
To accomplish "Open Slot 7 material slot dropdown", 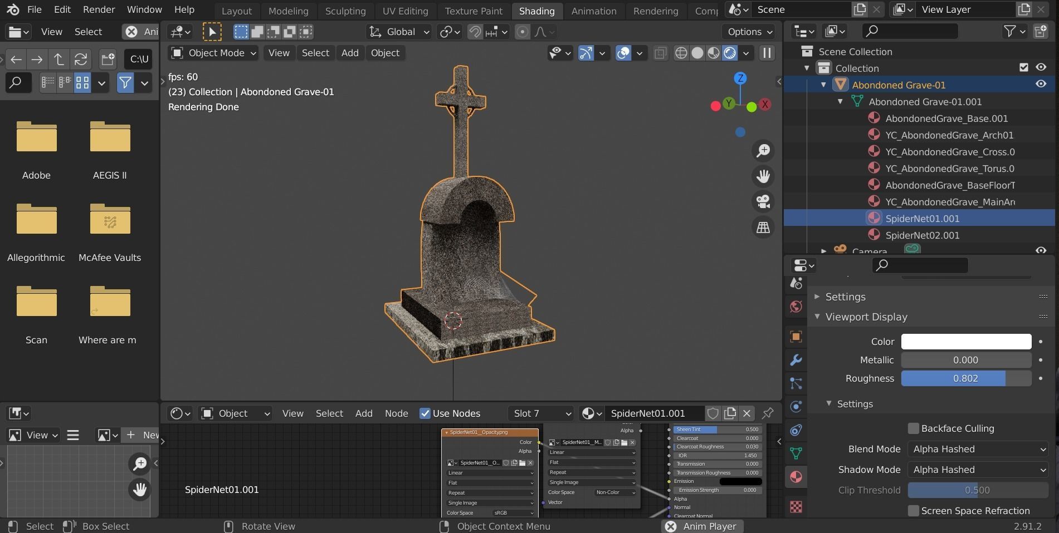I will point(541,413).
